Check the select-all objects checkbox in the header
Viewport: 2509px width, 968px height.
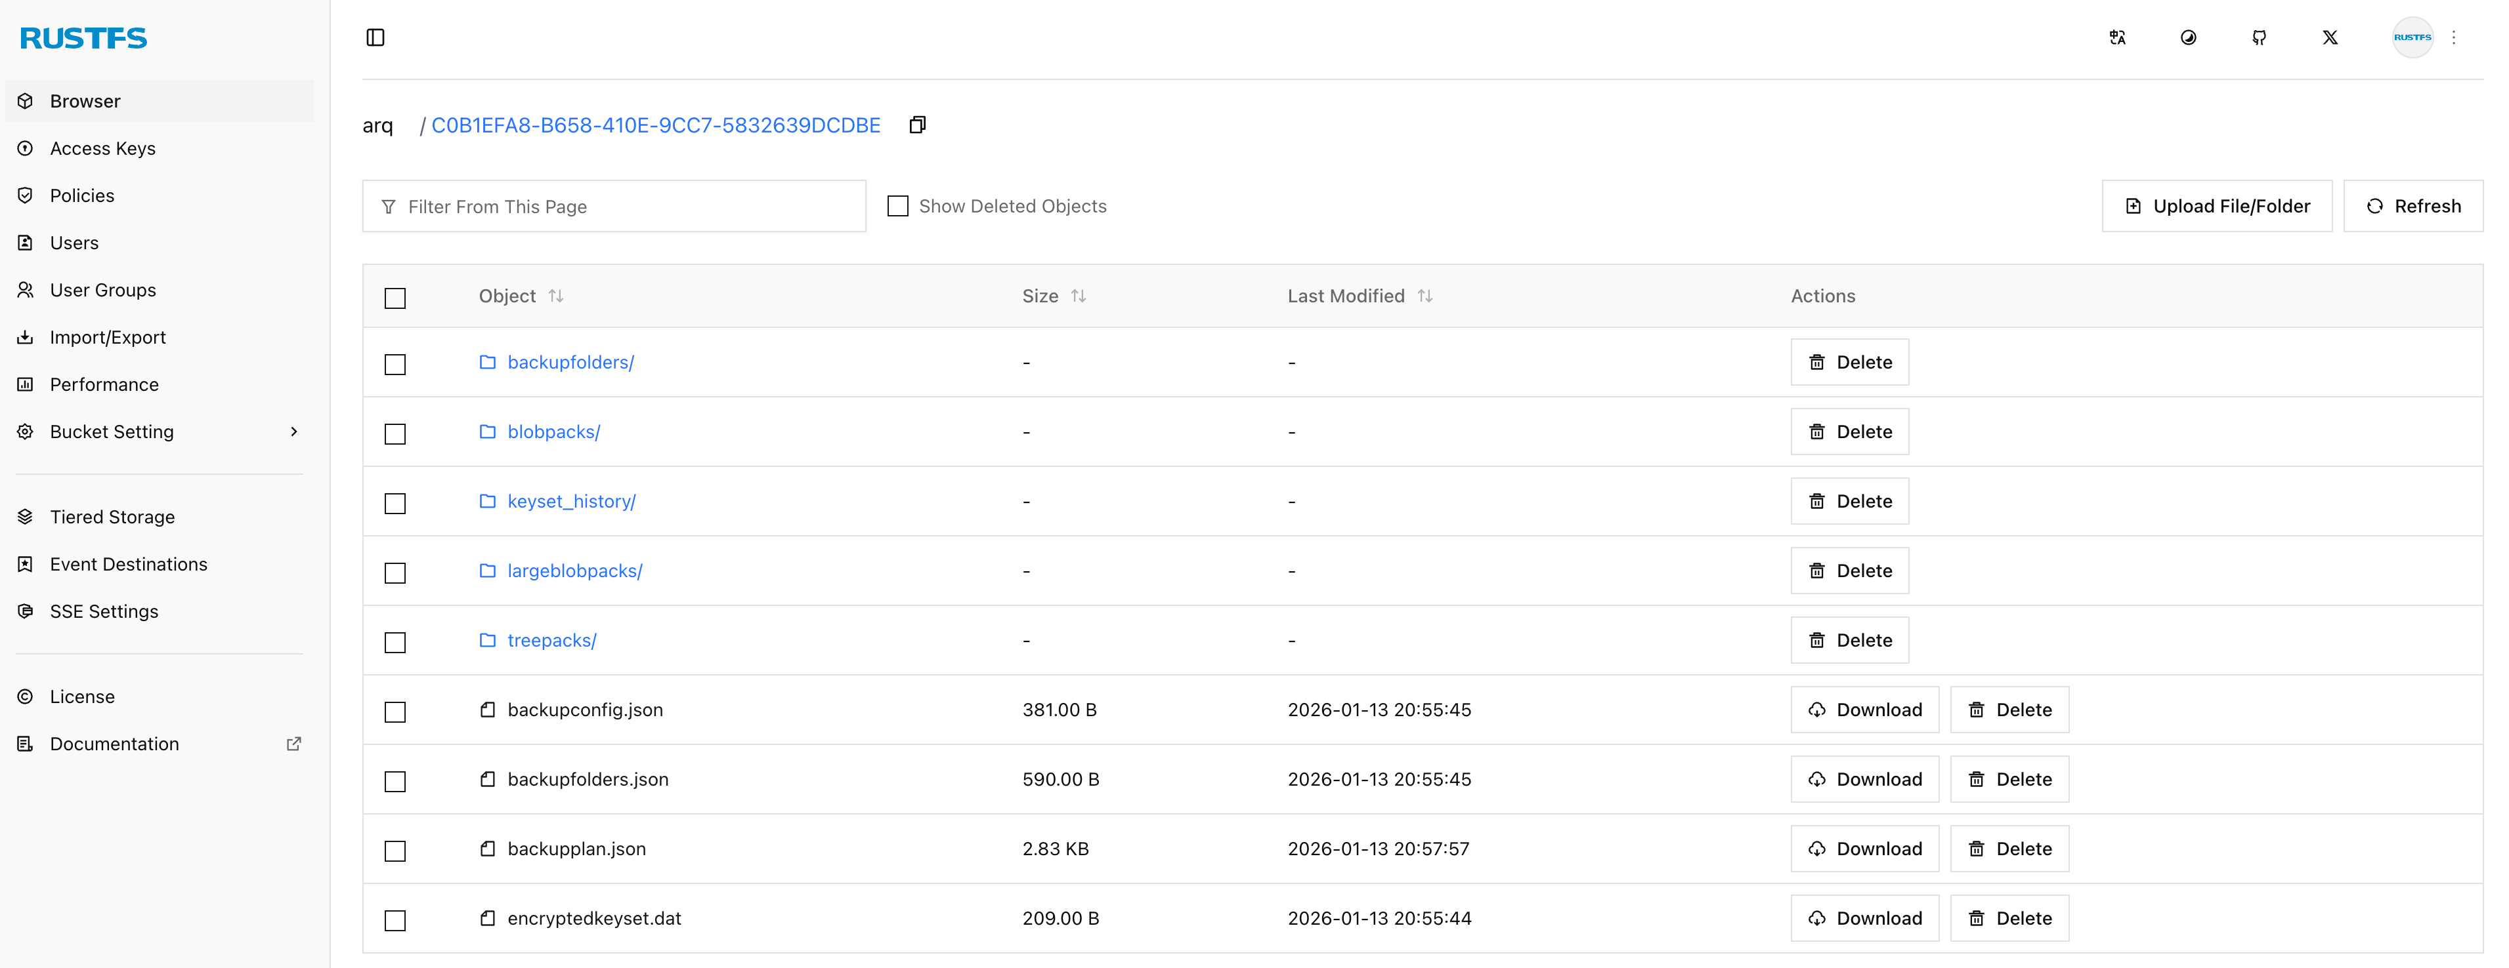[x=395, y=298]
